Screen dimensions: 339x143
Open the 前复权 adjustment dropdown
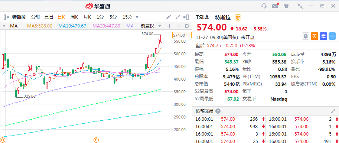point(151,26)
